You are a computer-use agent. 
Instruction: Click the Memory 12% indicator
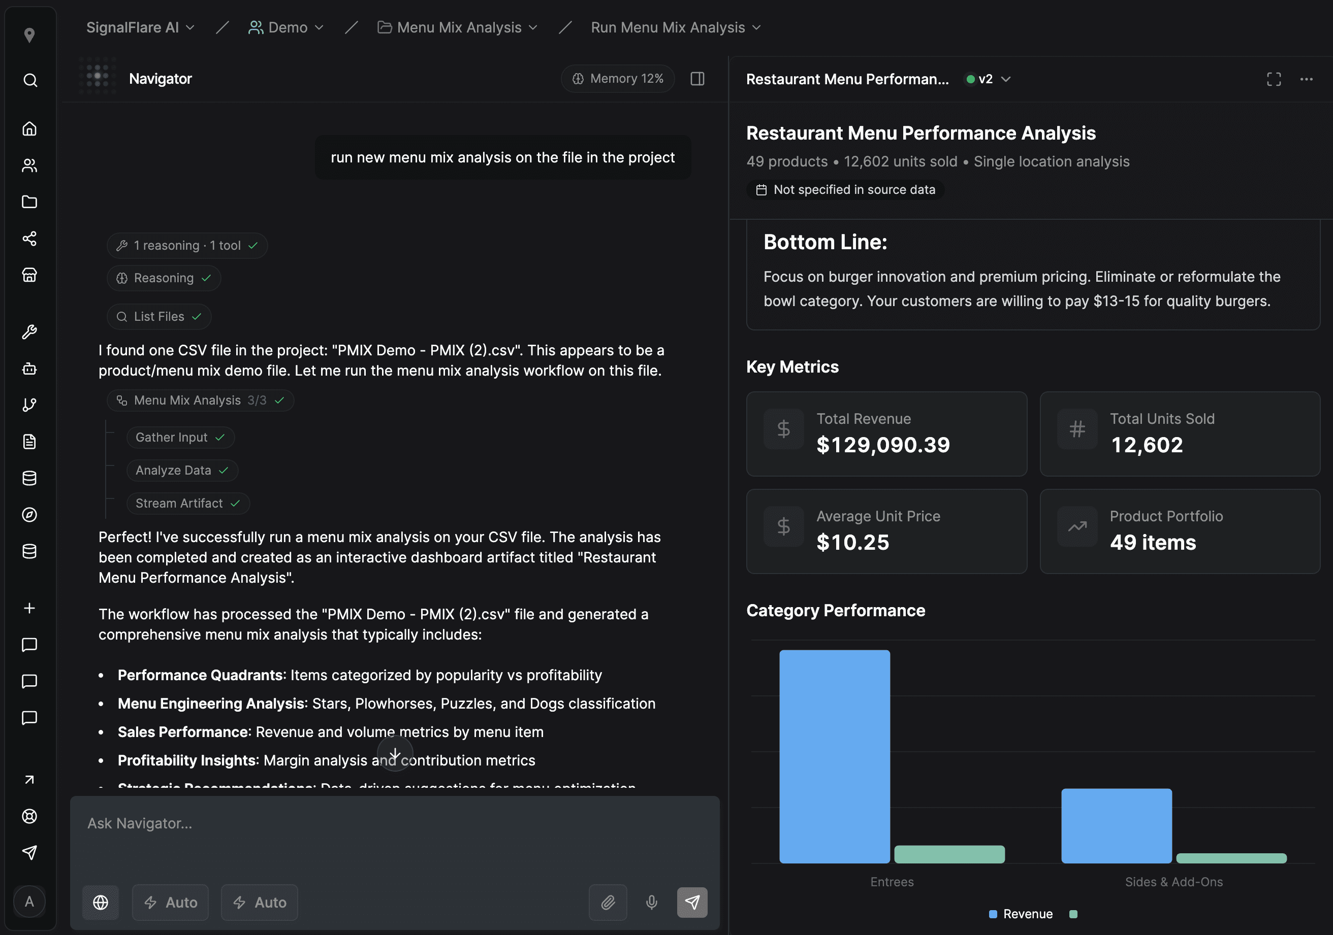click(617, 78)
